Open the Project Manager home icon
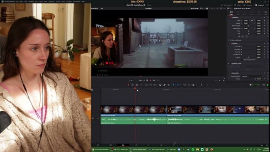 (x=262, y=145)
